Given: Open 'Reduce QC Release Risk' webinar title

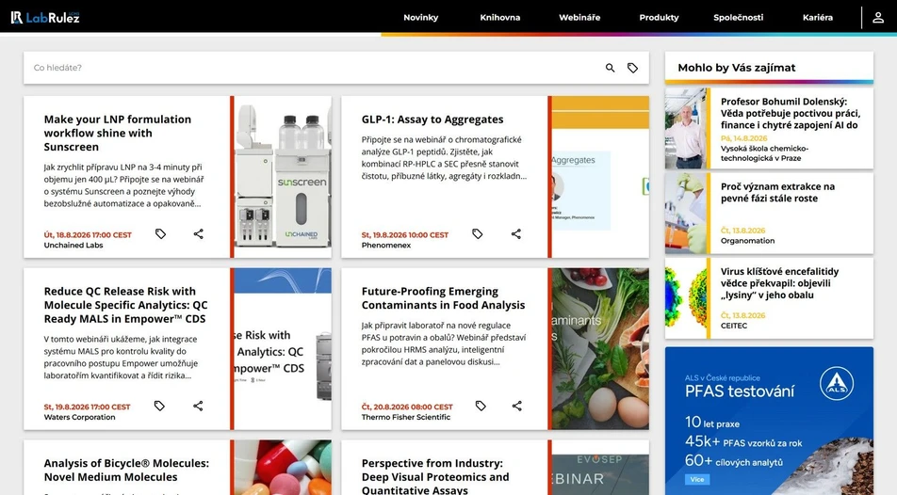Looking at the screenshot, I should click(125, 305).
